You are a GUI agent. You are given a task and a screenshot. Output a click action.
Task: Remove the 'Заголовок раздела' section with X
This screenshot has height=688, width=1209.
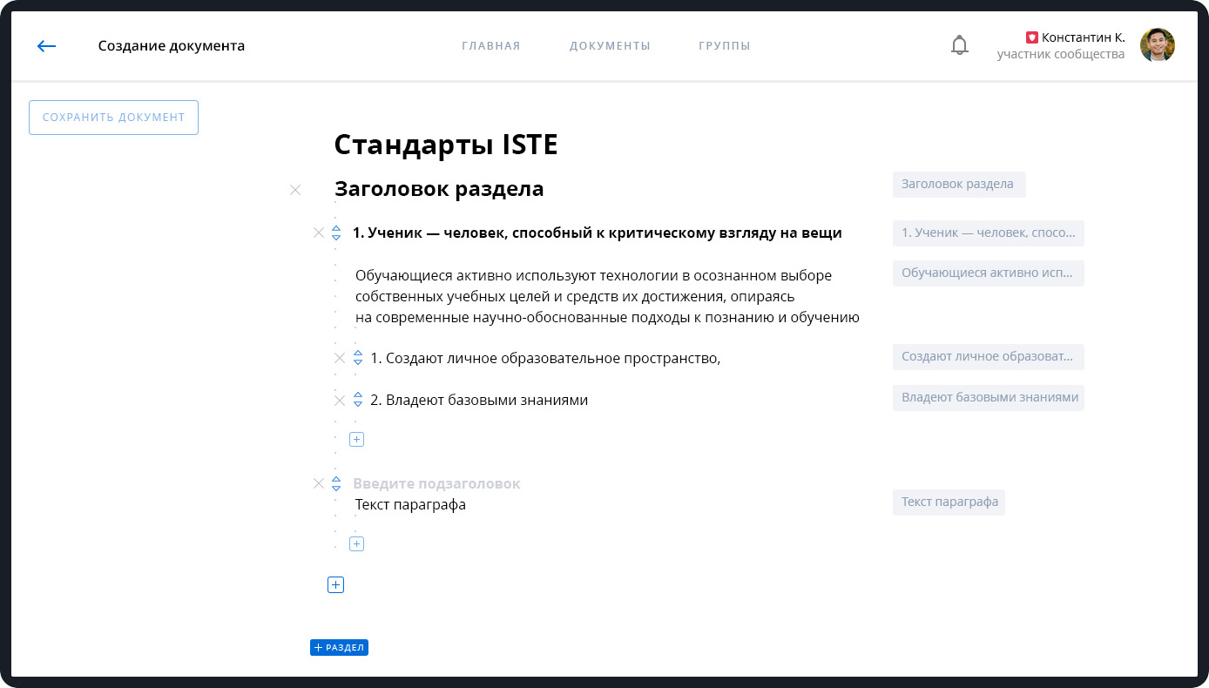(x=295, y=190)
